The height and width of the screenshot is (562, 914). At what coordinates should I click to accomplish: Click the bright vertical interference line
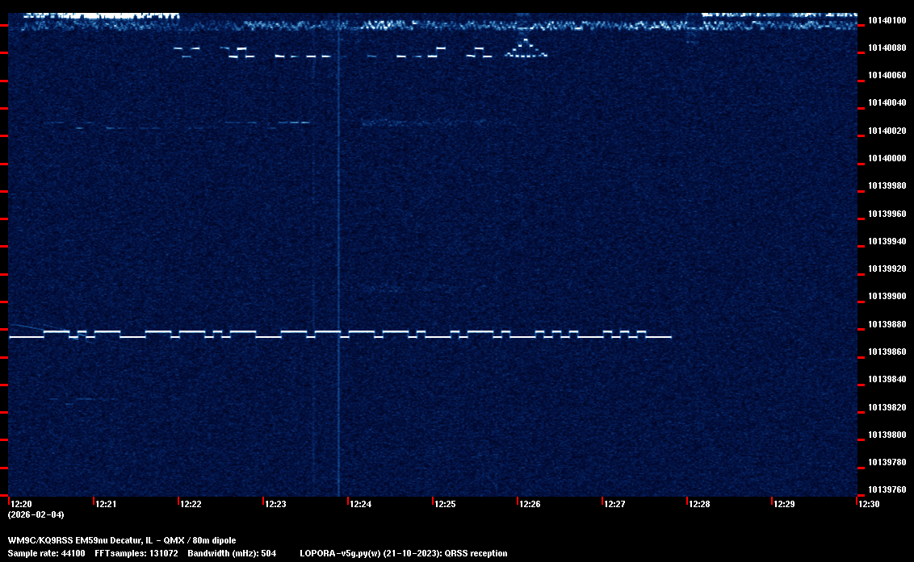338,242
